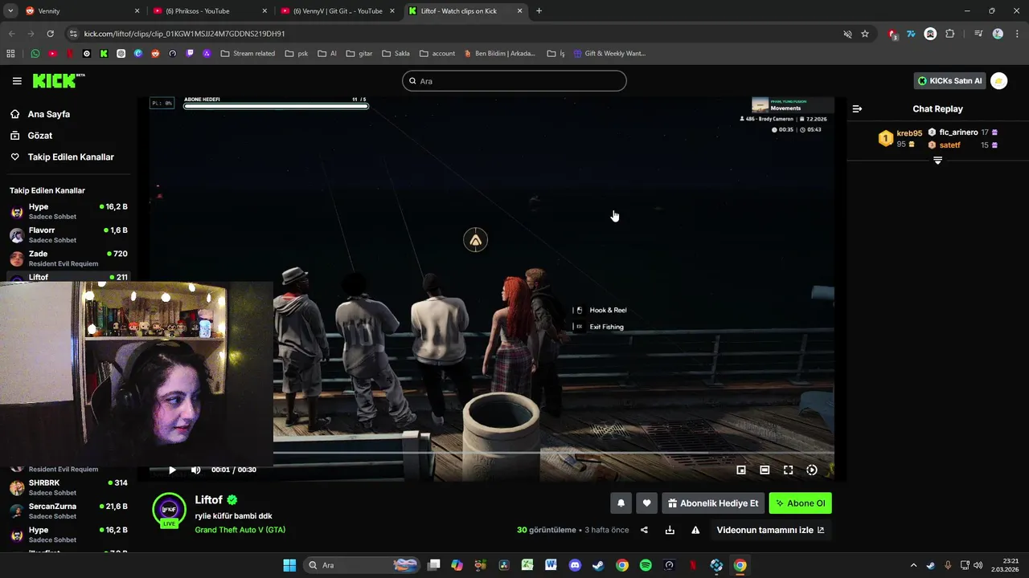
Task: Collapse the Chat Replay panel
Action: pyautogui.click(x=857, y=108)
